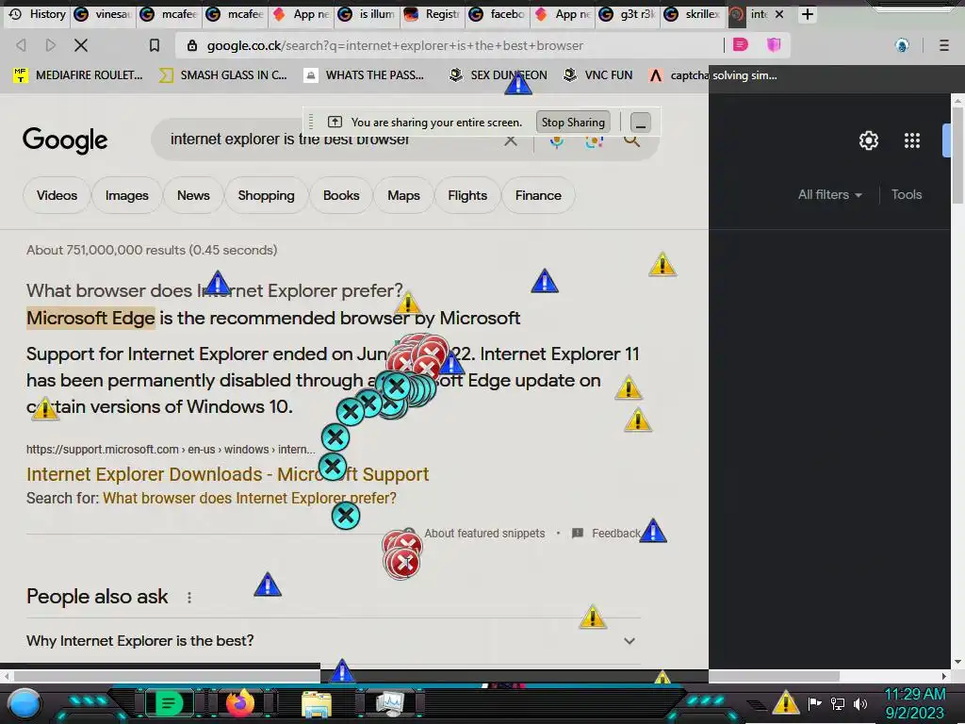Viewport: 965px width, 724px height.
Task: Go back using the browser back arrow
Action: point(21,45)
